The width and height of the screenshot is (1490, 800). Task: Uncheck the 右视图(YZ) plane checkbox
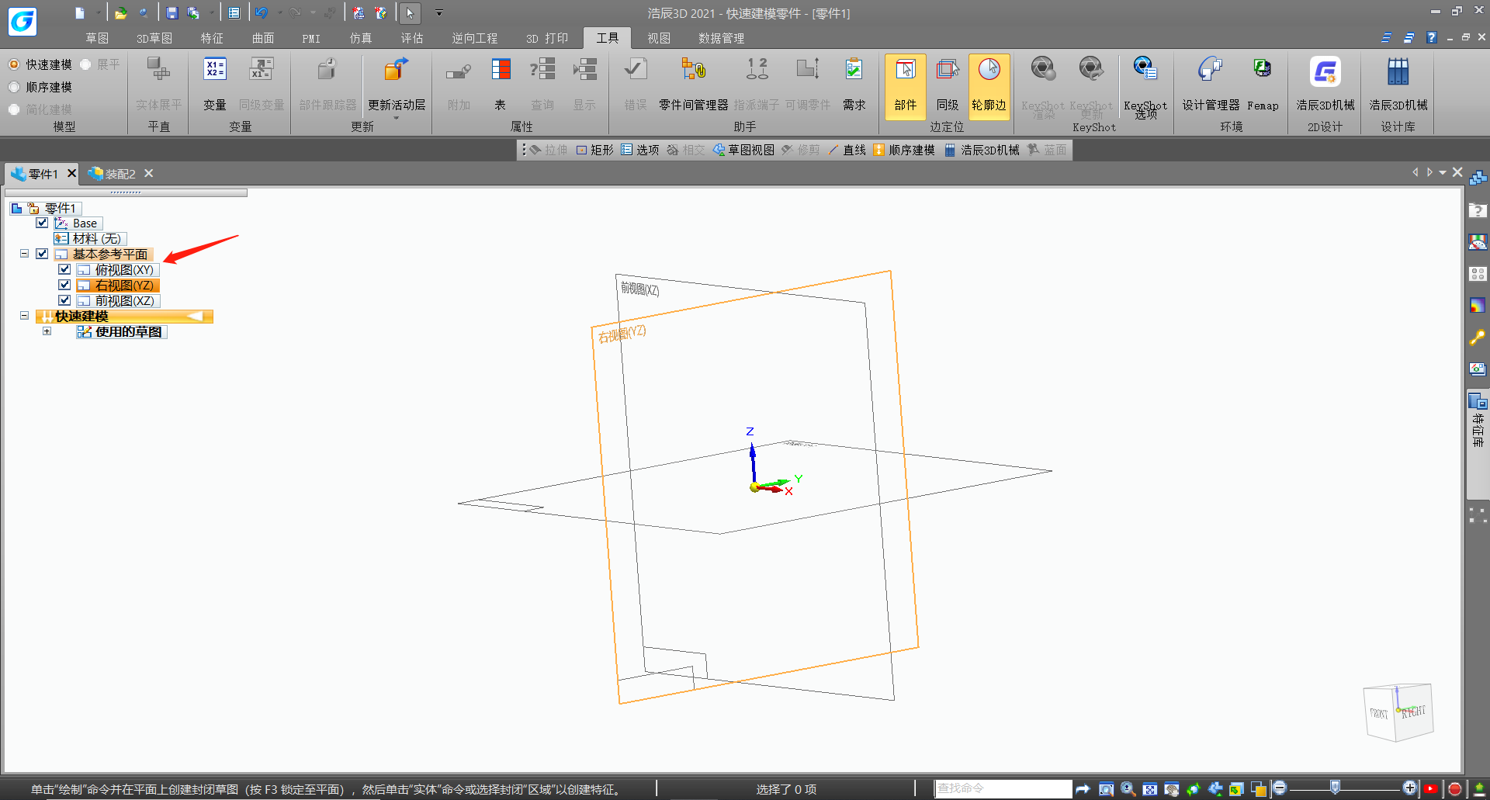pos(64,285)
